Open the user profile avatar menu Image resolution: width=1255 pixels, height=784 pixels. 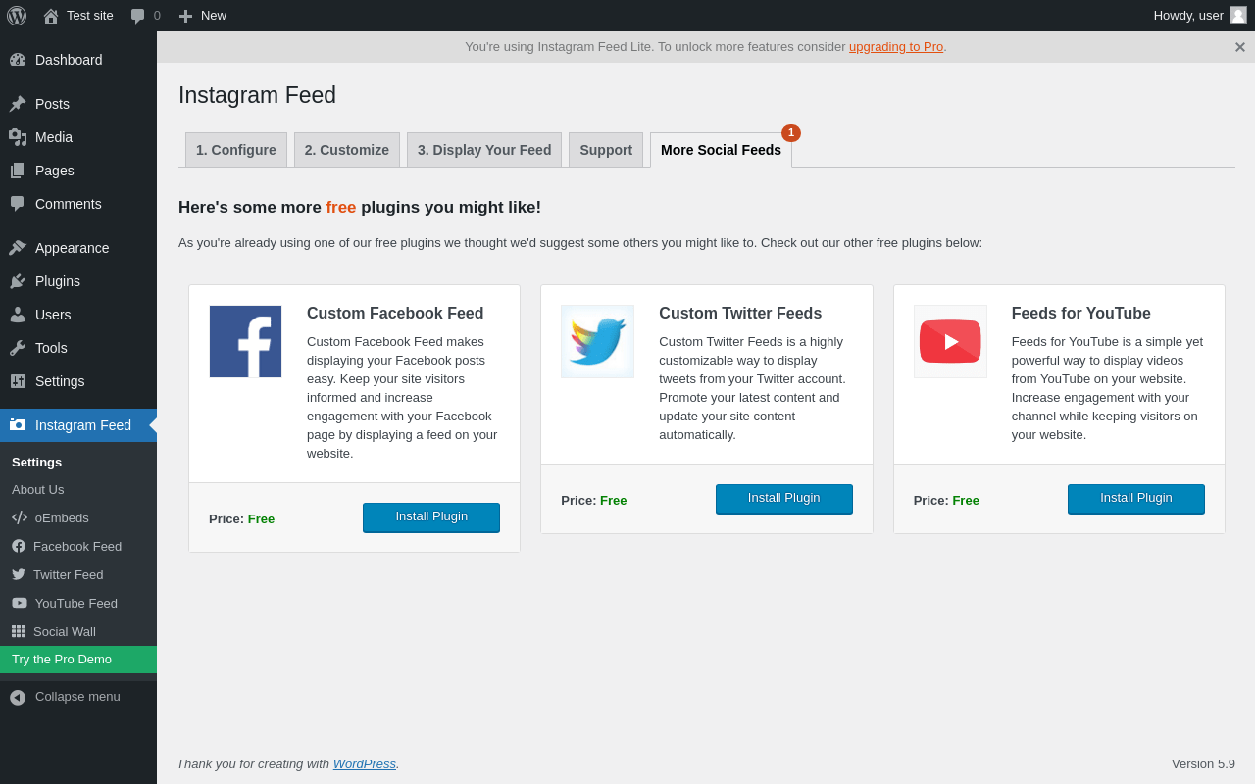click(1238, 15)
